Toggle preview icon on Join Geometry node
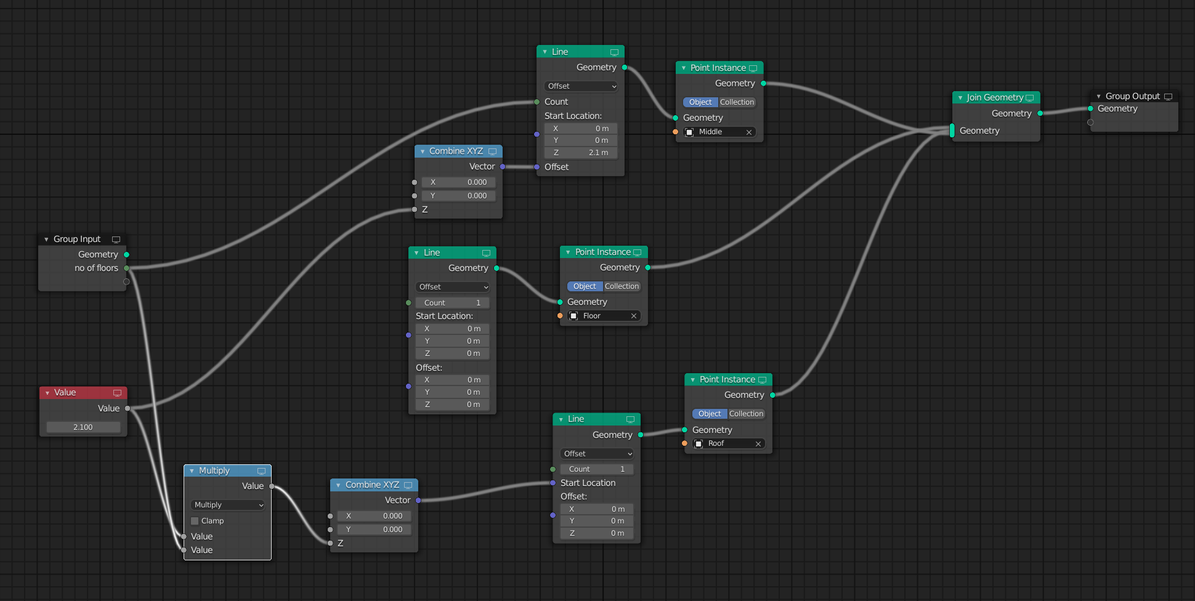 coord(1029,98)
